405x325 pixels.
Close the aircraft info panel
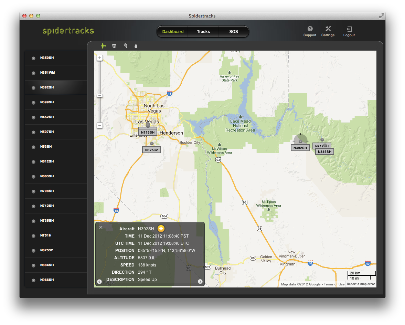[x=101, y=227]
